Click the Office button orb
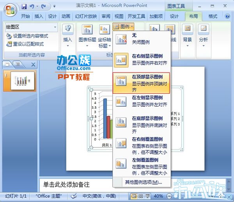This screenshot has height=202, width=234. click(10, 10)
